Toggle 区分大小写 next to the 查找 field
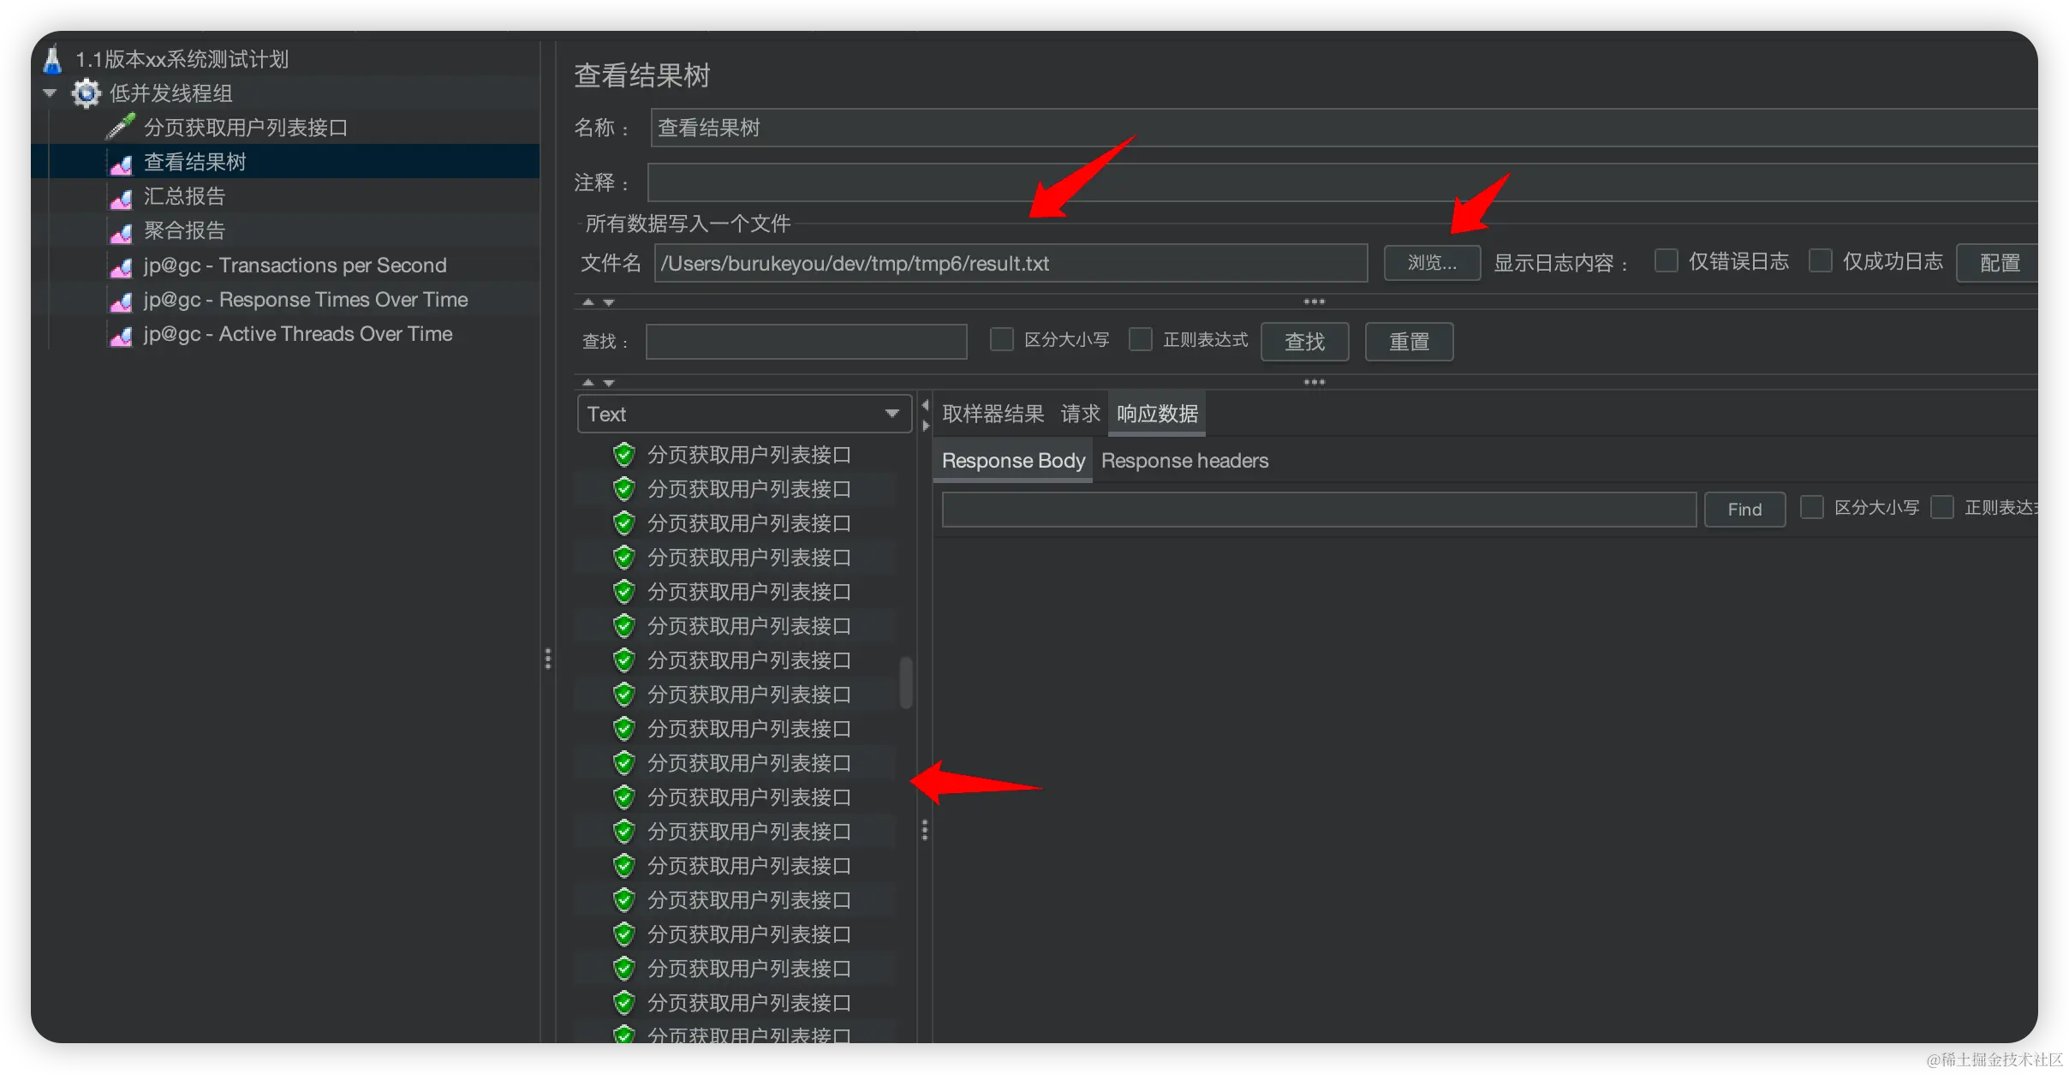This screenshot has height=1074, width=2069. click(x=1001, y=339)
